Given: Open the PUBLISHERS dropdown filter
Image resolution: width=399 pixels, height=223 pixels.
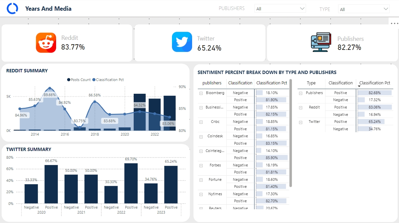Looking at the screenshot, I should pos(280,9).
